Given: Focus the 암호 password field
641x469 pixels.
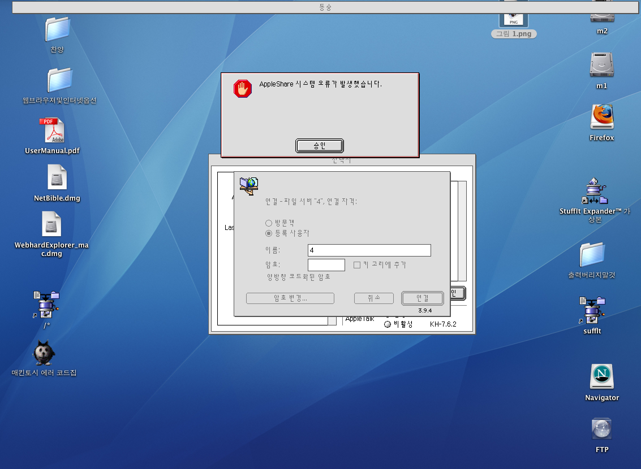Looking at the screenshot, I should 326,265.
